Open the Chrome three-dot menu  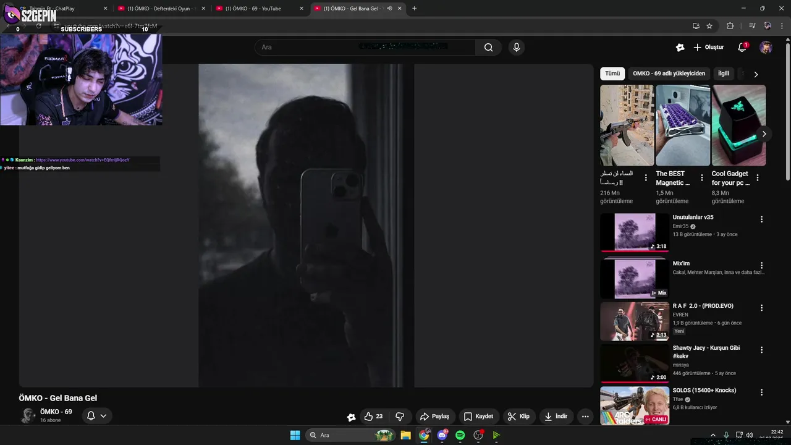pos(781,26)
